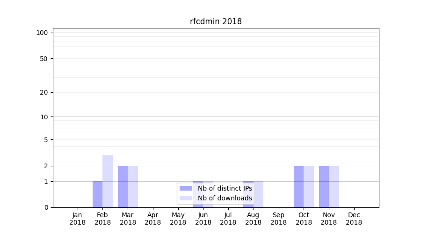Image resolution: width=421 pixels, height=233 pixels.
Task: Select the March downloads bar
Action: point(133,186)
